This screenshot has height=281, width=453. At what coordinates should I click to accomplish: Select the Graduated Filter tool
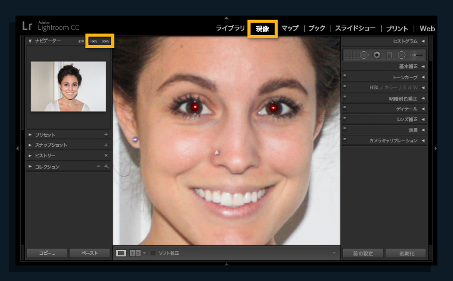click(x=389, y=55)
